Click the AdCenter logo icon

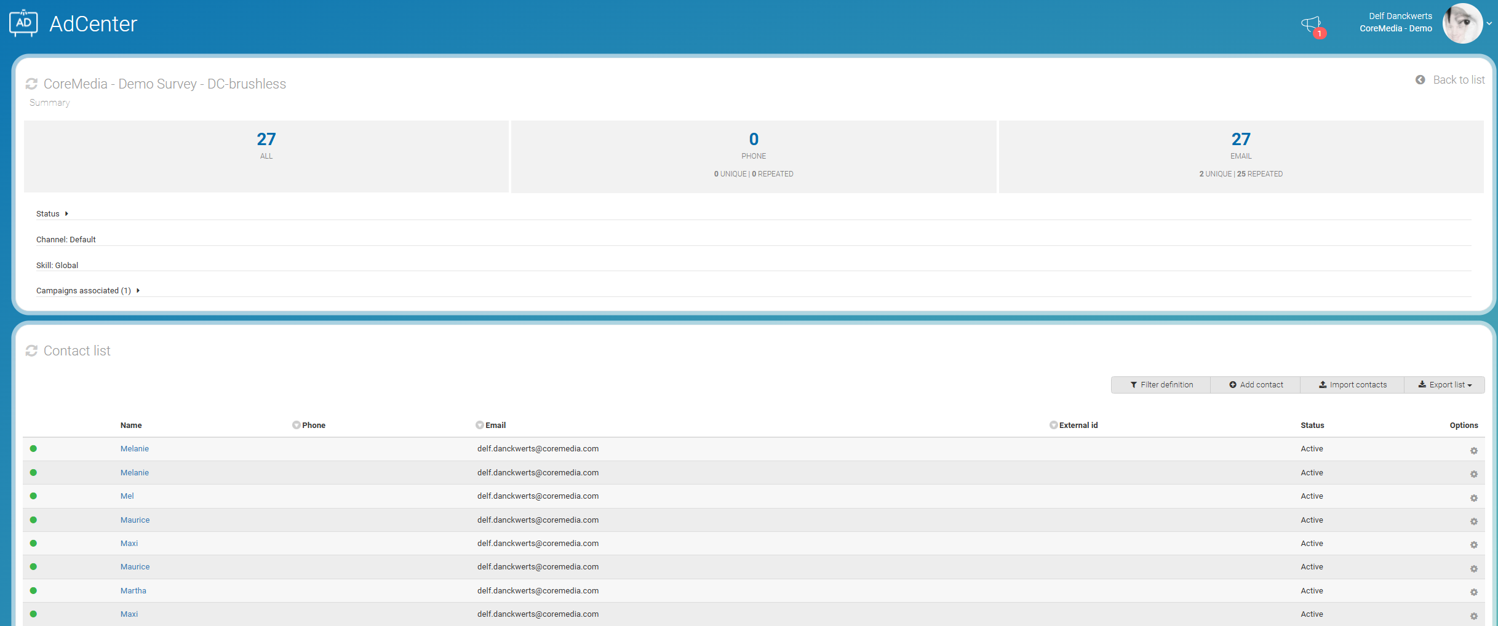(23, 23)
